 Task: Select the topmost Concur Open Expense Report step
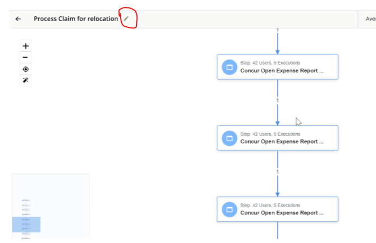point(278,67)
